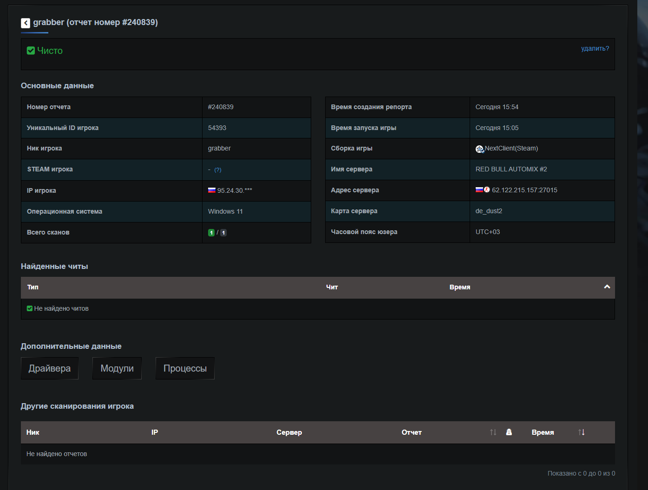Viewport: 648px width, 490px height.
Task: Click the Операционная система label
Action: (65, 211)
